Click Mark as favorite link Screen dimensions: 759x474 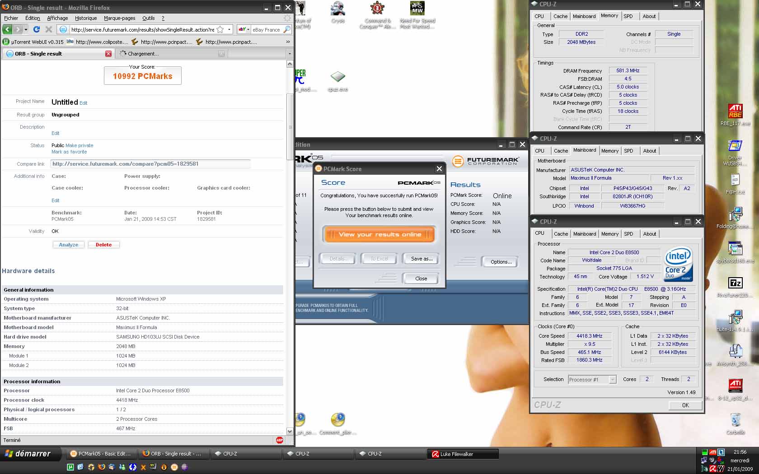(x=69, y=152)
